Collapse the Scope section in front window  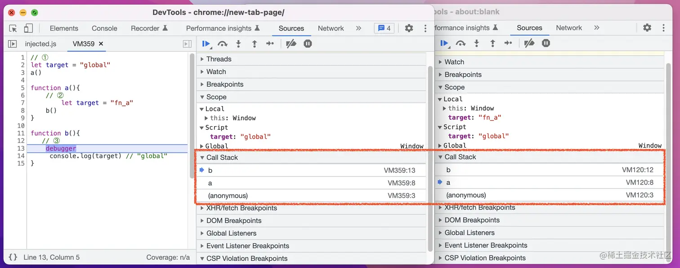coord(311,97)
